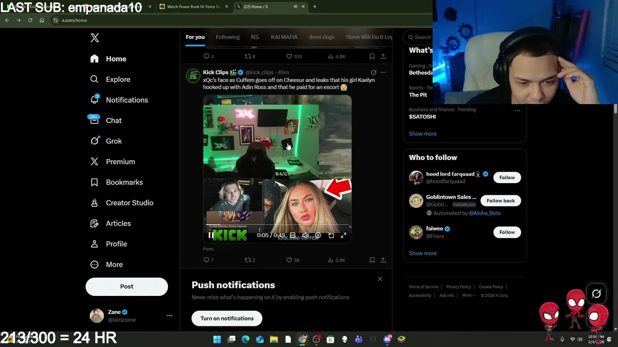The width and height of the screenshot is (618, 347).
Task: Mute the video volume
Action: click(305, 235)
